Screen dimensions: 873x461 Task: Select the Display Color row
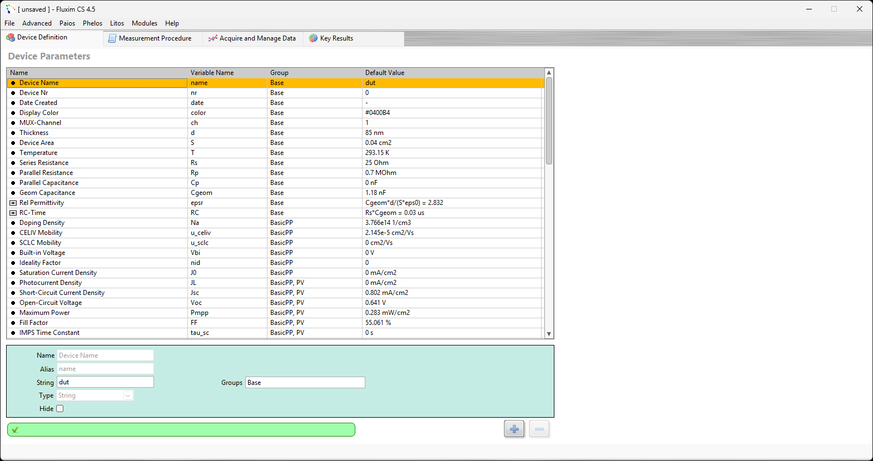(x=275, y=113)
